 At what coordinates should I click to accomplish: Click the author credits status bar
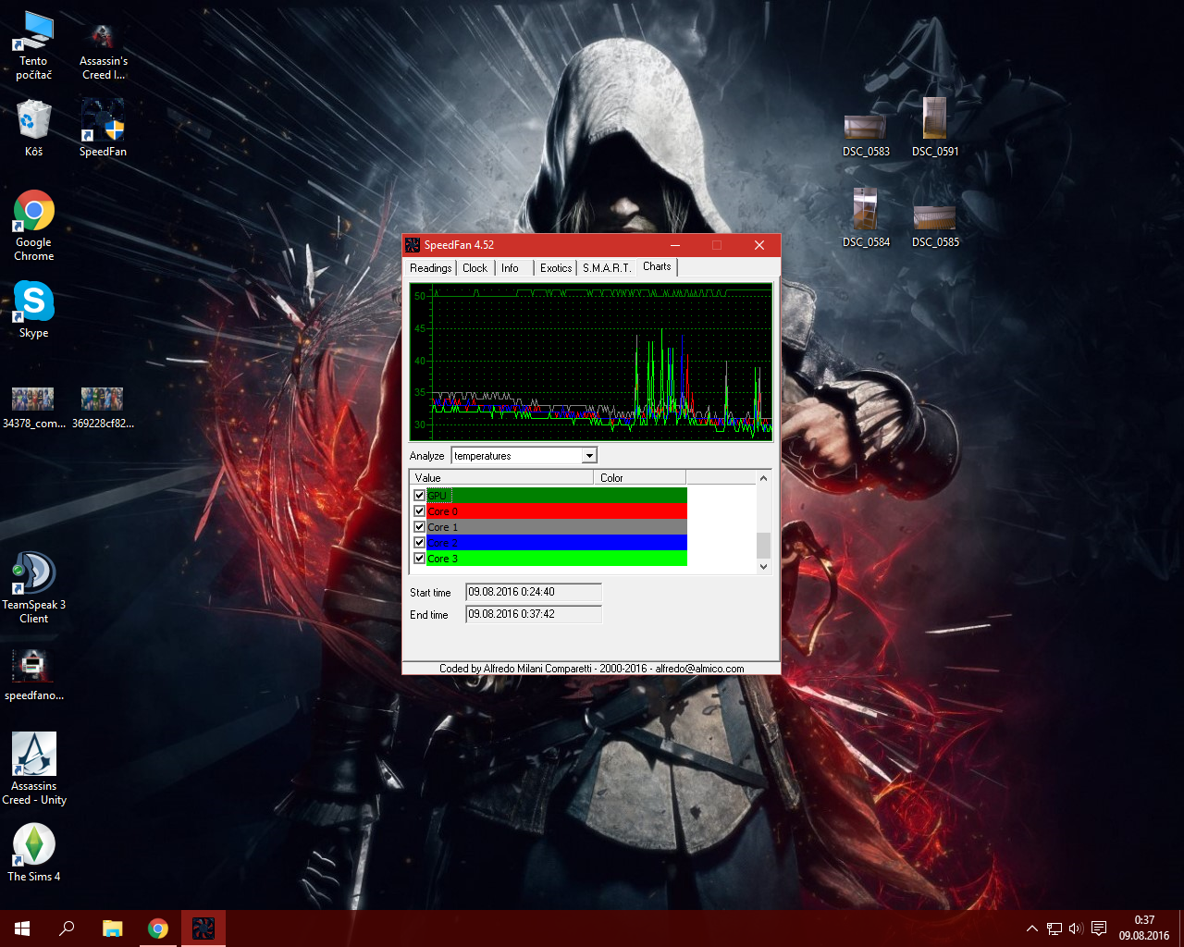pyautogui.click(x=591, y=669)
